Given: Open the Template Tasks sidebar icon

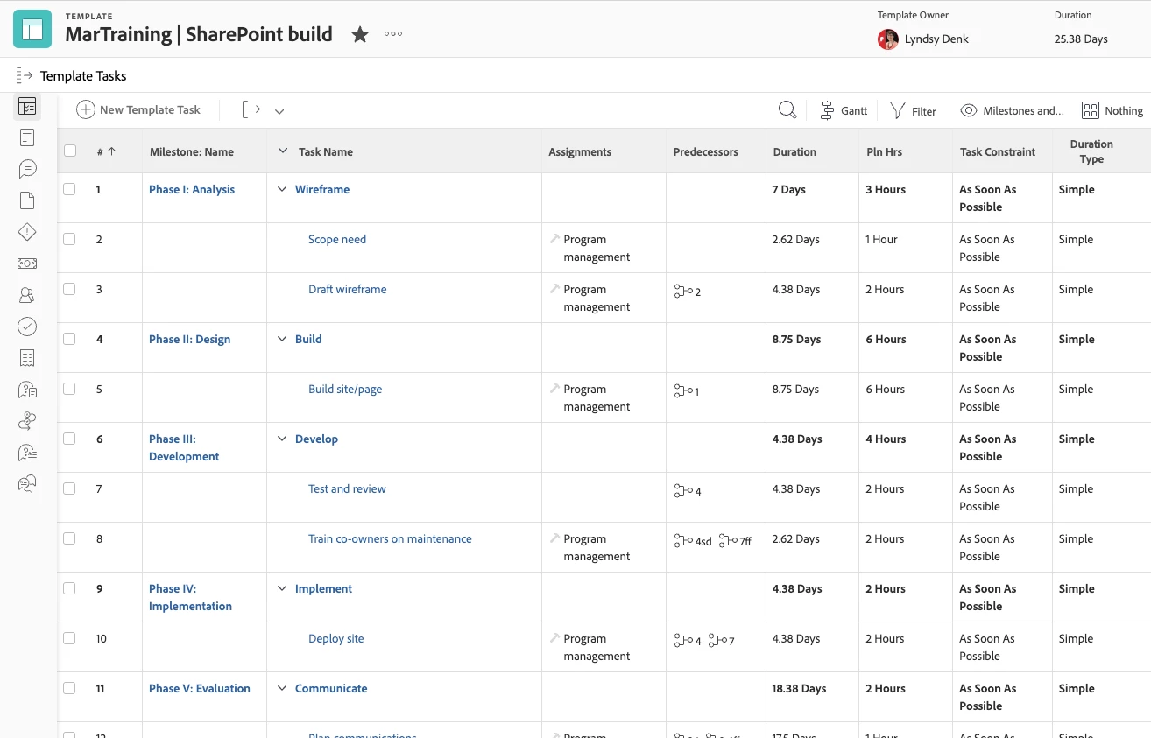Looking at the screenshot, I should click(x=27, y=107).
